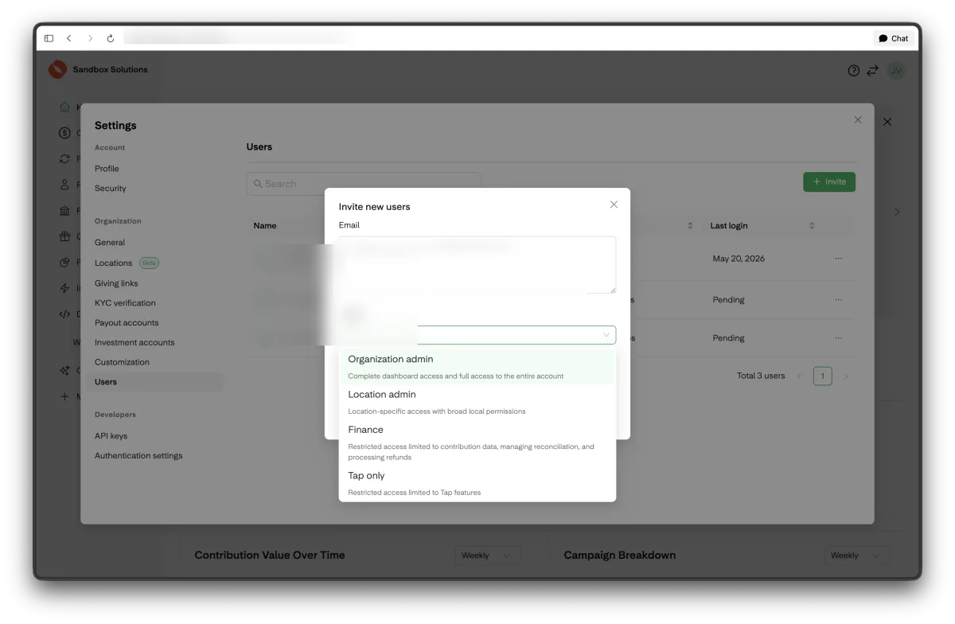Go forward with browser forward arrow
Viewport: 955px width, 624px height.
90,38
